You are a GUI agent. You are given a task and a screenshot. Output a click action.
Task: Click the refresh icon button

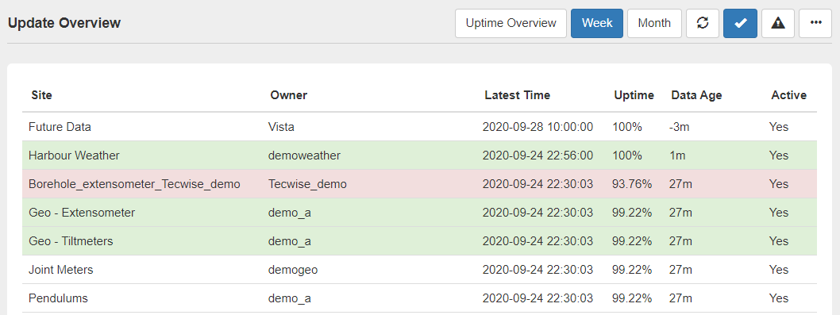703,24
